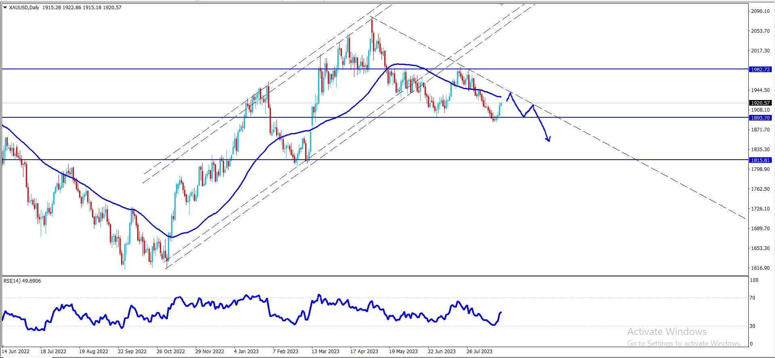This screenshot has width=775, height=358.
Task: Click price scale value 2053.70
Action: click(x=760, y=31)
